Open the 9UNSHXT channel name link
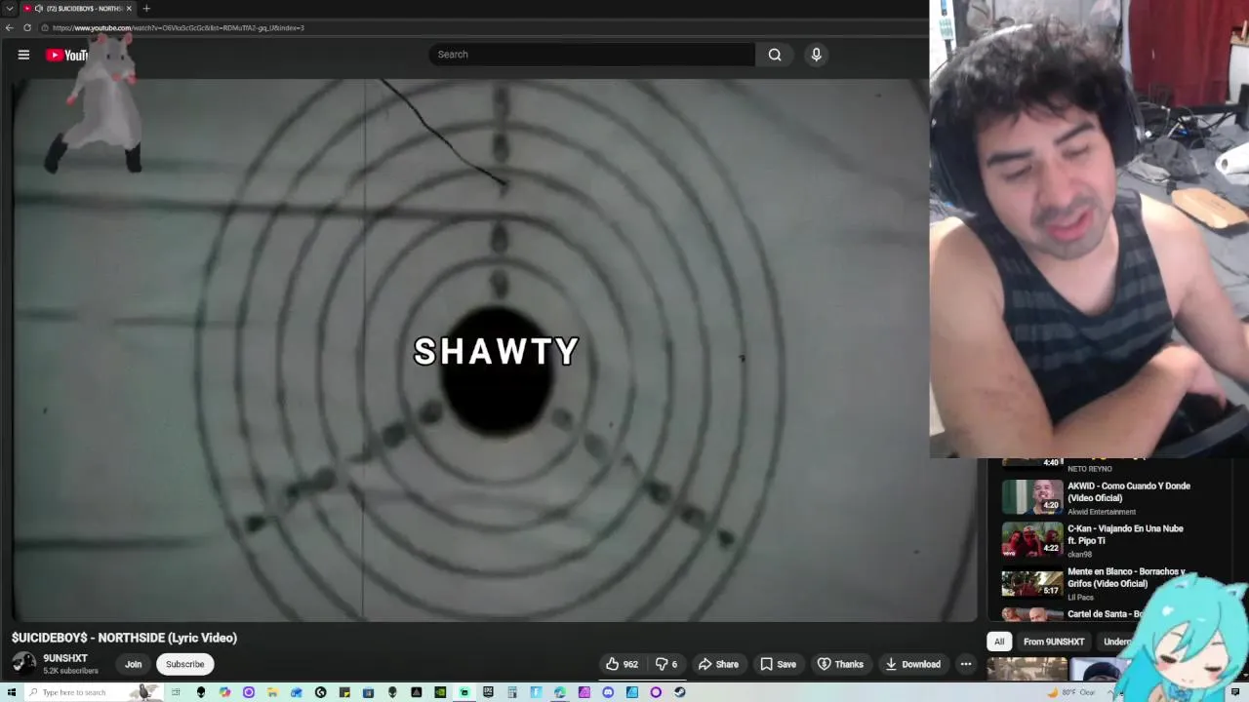 click(x=65, y=658)
